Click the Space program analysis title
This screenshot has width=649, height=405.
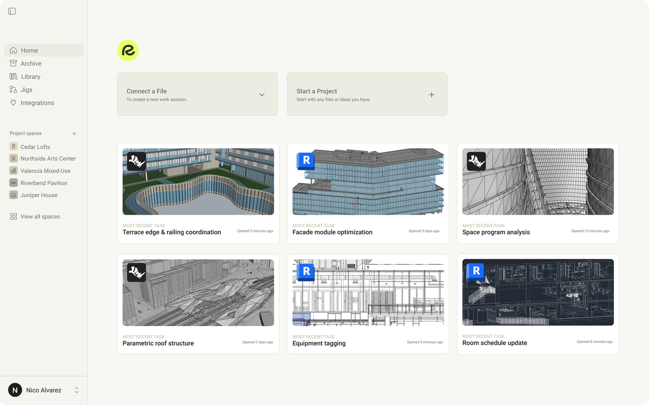tap(496, 232)
